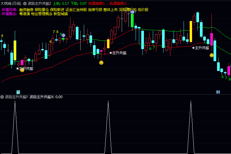
Task: Expand the round dropdown before 波段主升共振F
Action: pyautogui.click(x=2, y=97)
